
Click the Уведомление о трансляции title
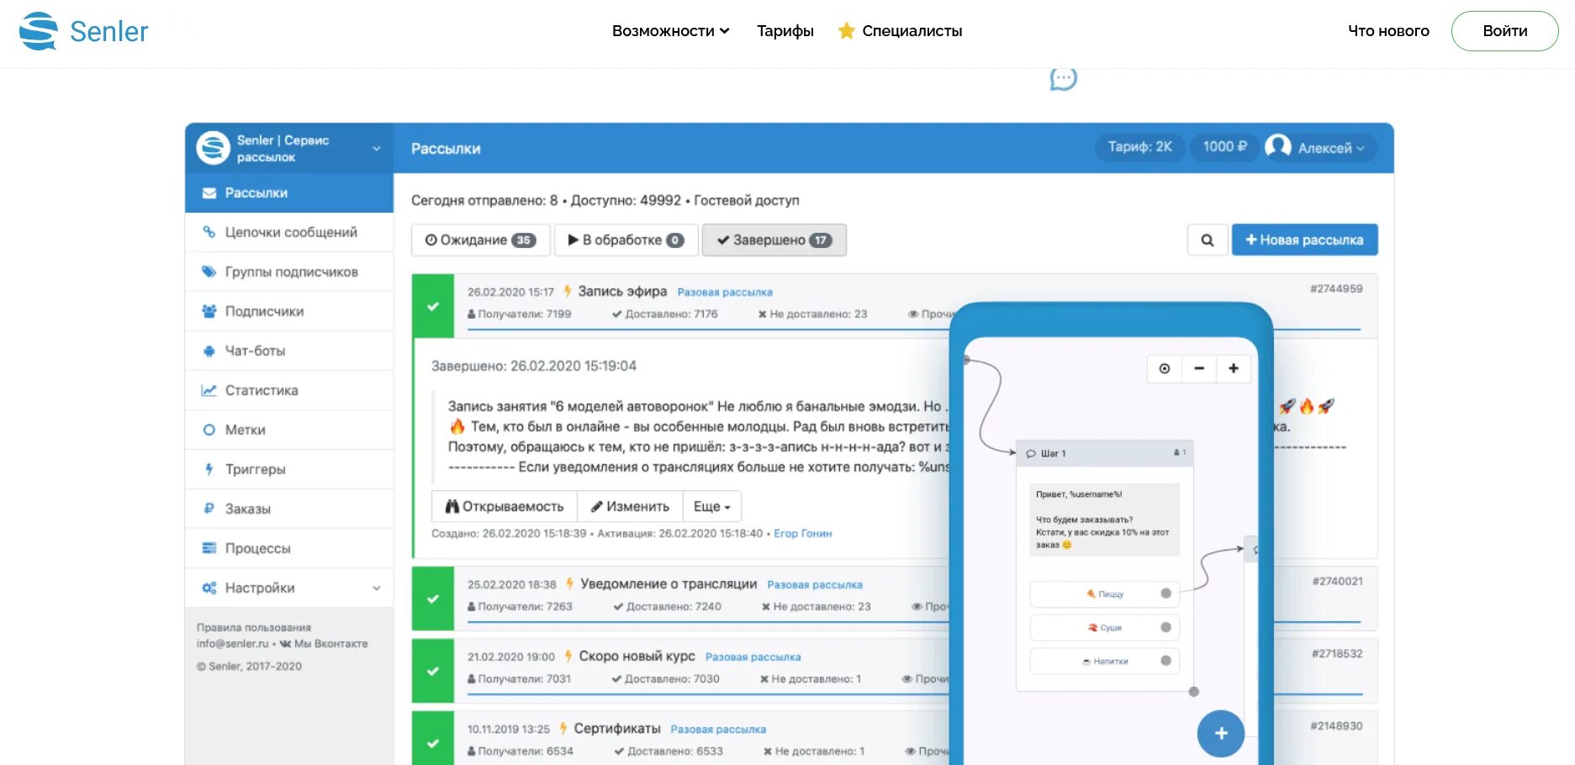click(669, 583)
